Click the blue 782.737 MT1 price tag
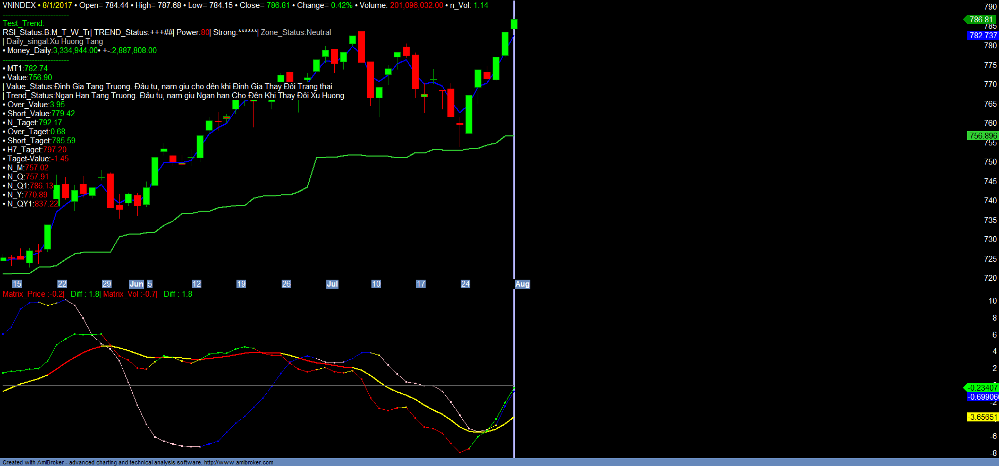The height and width of the screenshot is (466, 999). (x=983, y=36)
